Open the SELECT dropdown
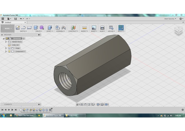185x131 pixels. tap(121, 31)
